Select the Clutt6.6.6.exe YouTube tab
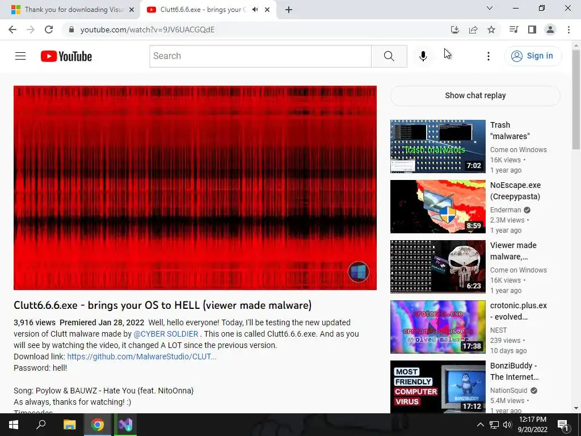The height and width of the screenshot is (436, 581). (x=203, y=10)
